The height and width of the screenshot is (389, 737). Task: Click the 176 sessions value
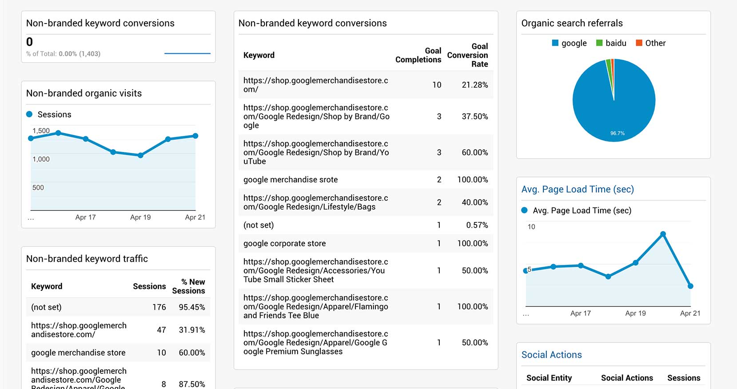[159, 307]
